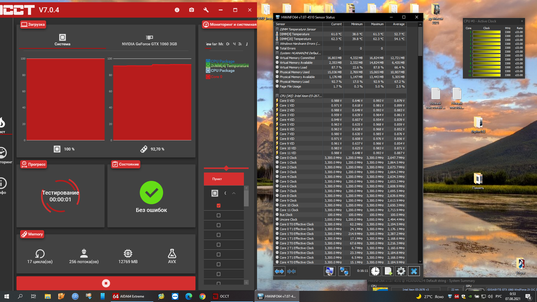Open AIDA64 Extreme from the taskbar

click(x=129, y=296)
